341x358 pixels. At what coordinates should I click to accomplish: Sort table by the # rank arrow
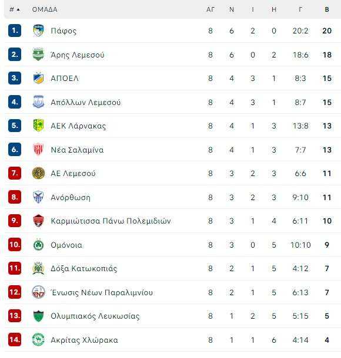tap(15, 9)
